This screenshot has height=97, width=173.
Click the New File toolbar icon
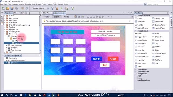point(4,8)
